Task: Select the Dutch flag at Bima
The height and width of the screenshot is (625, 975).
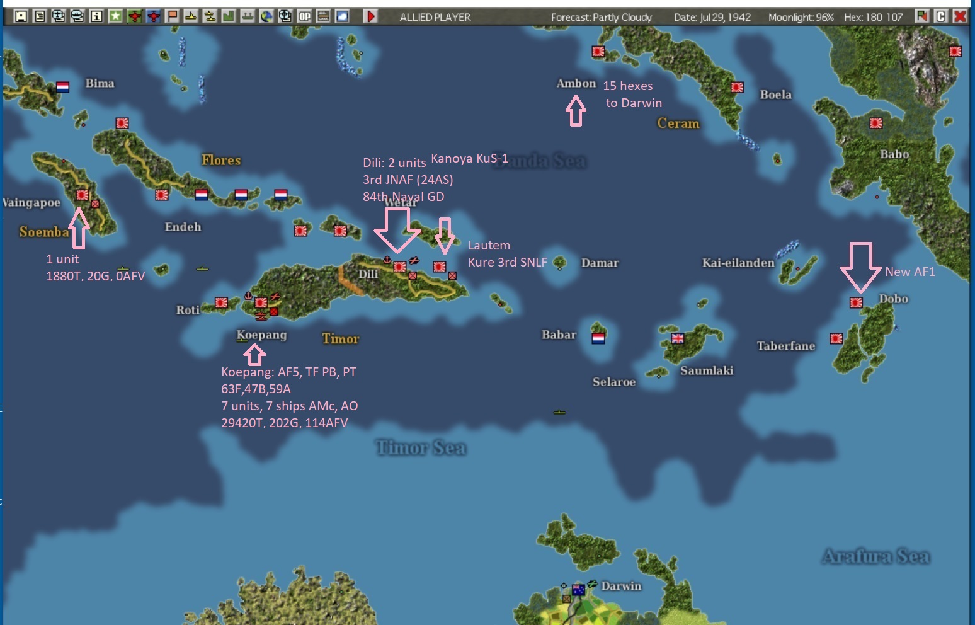Action: click(62, 87)
